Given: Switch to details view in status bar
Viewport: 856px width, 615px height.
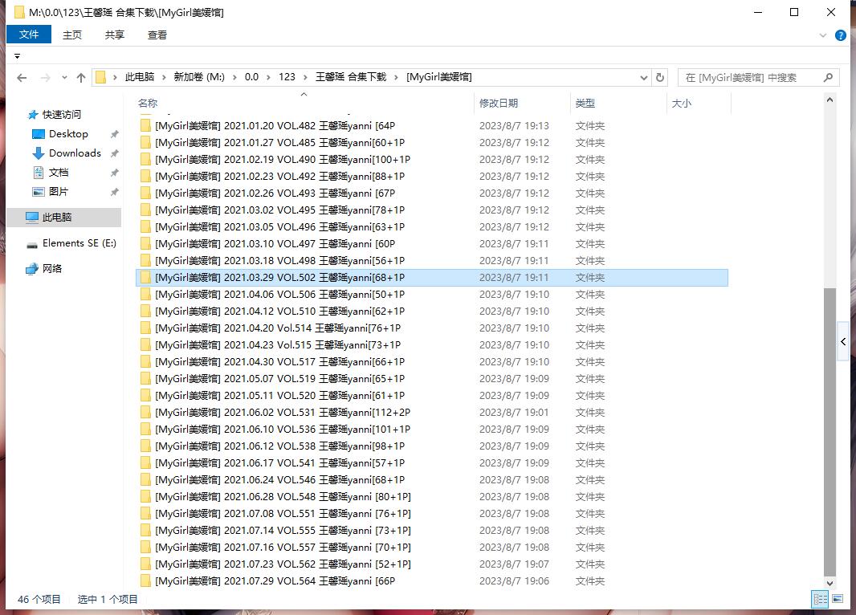Looking at the screenshot, I should [820, 599].
